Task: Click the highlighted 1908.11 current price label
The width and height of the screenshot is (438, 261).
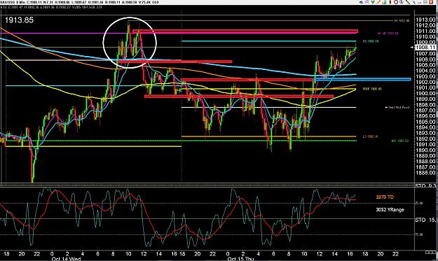Action: tap(425, 48)
